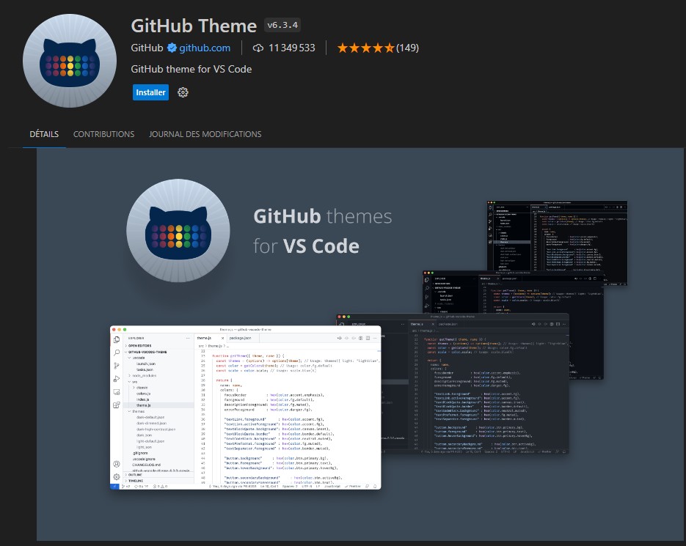Click the 'GitHub themes' banner heading

322,216
